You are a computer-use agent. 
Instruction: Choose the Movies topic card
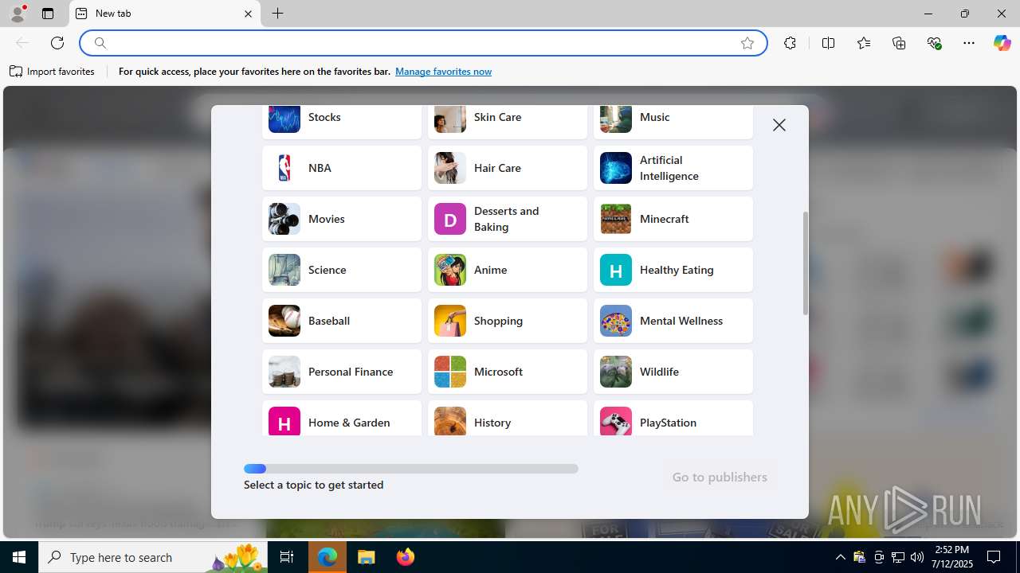click(x=342, y=219)
